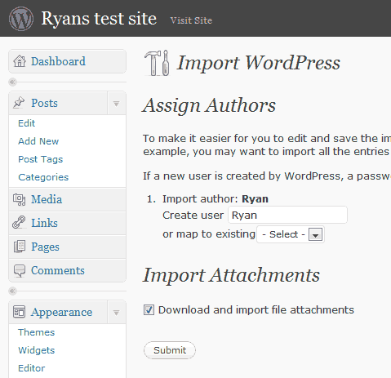
Task: Click the Pages icon in sidebar
Action: [20, 247]
